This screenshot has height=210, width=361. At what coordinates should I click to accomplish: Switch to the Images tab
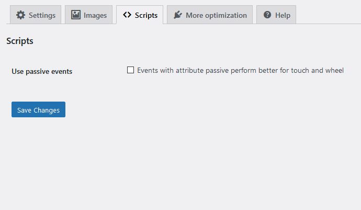(88, 15)
